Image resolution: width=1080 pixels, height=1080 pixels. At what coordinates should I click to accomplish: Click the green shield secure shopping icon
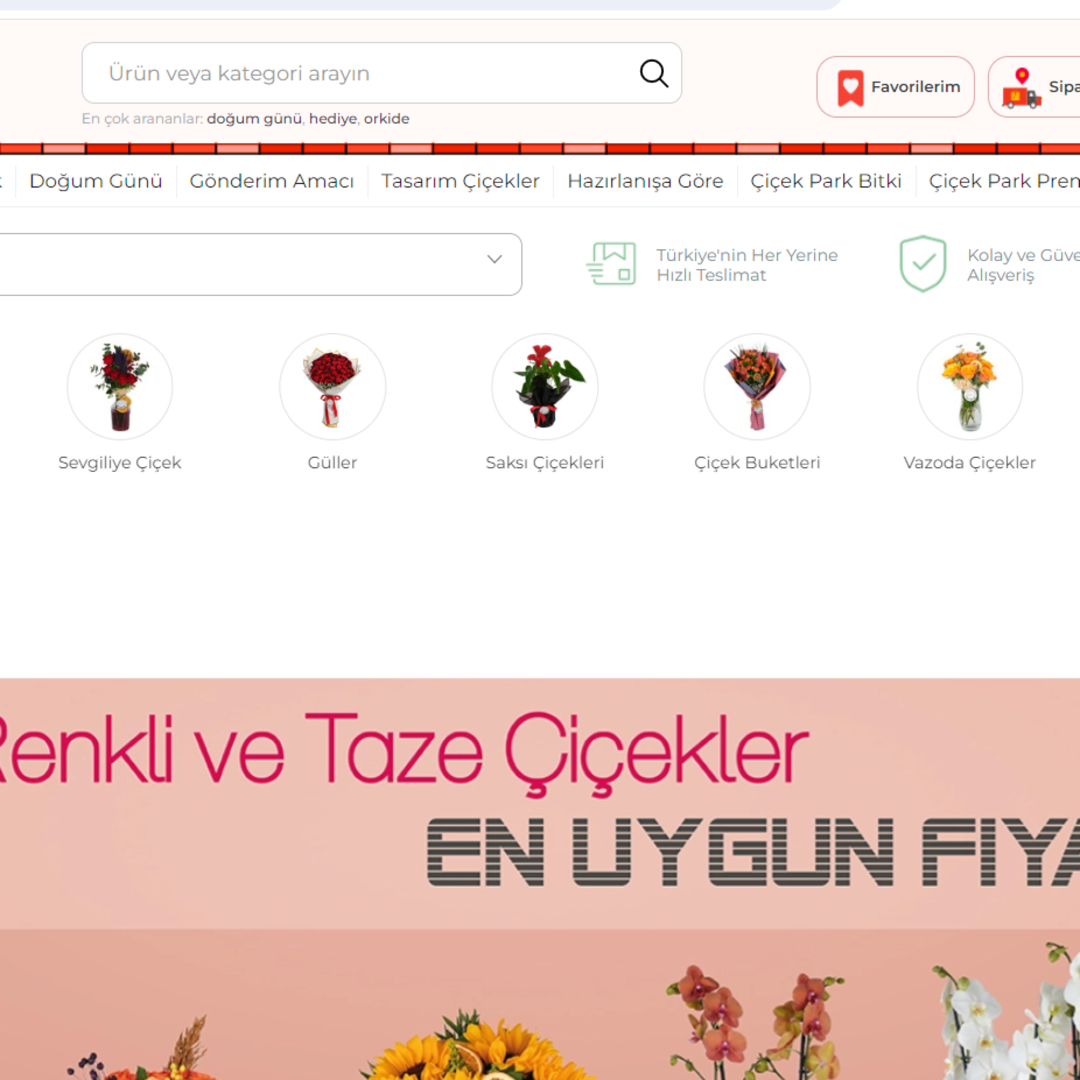coord(922,263)
